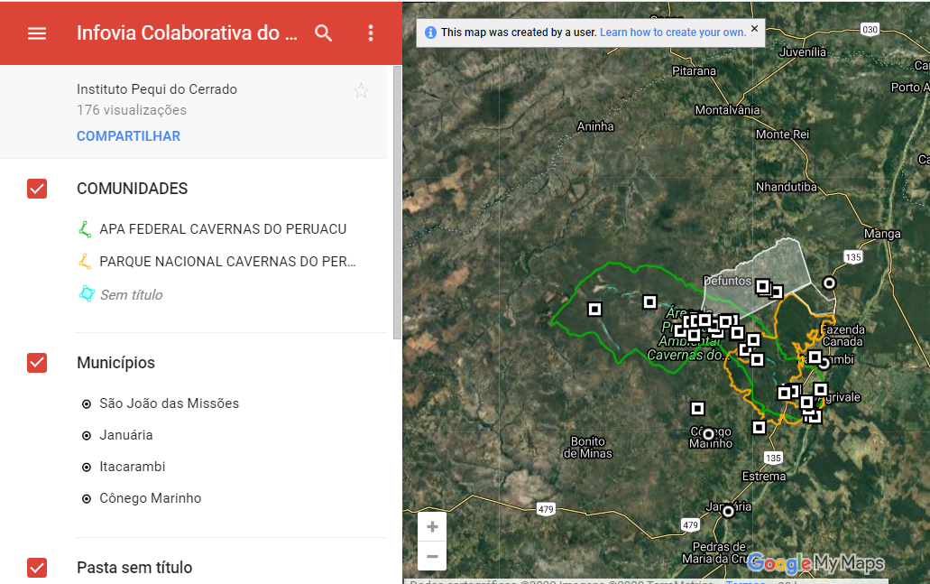The width and height of the screenshot is (930, 584).
Task: Click the Januária marker icon
Action: point(86,435)
